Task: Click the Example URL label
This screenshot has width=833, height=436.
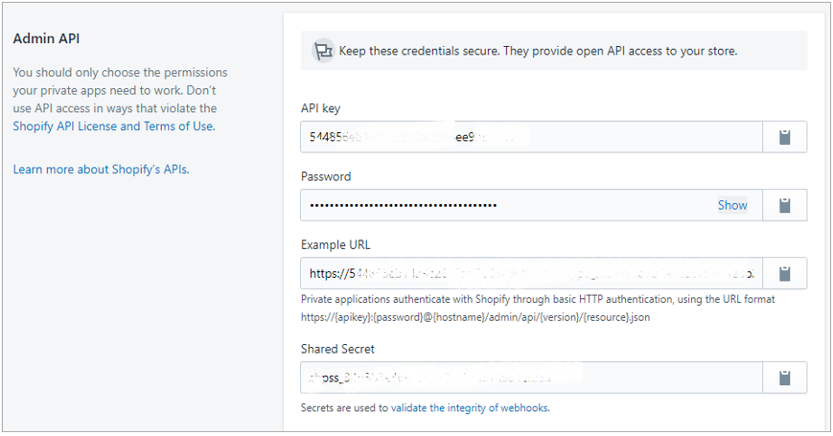Action: coord(336,244)
